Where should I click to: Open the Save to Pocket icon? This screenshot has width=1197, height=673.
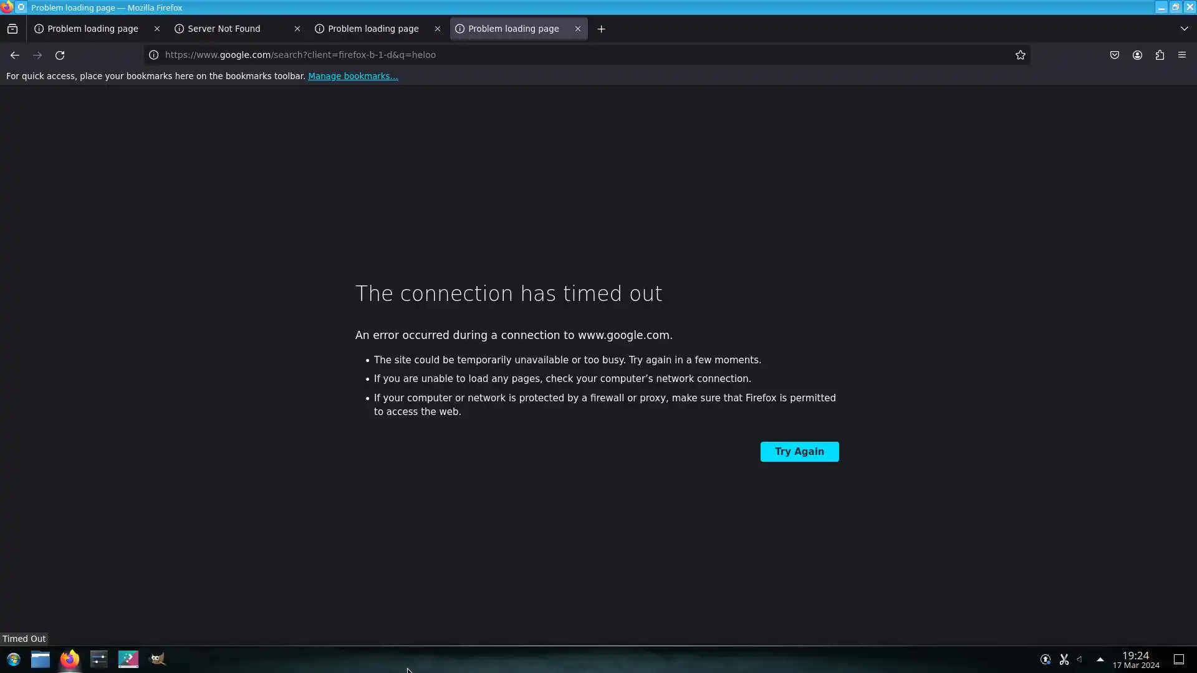(x=1115, y=55)
